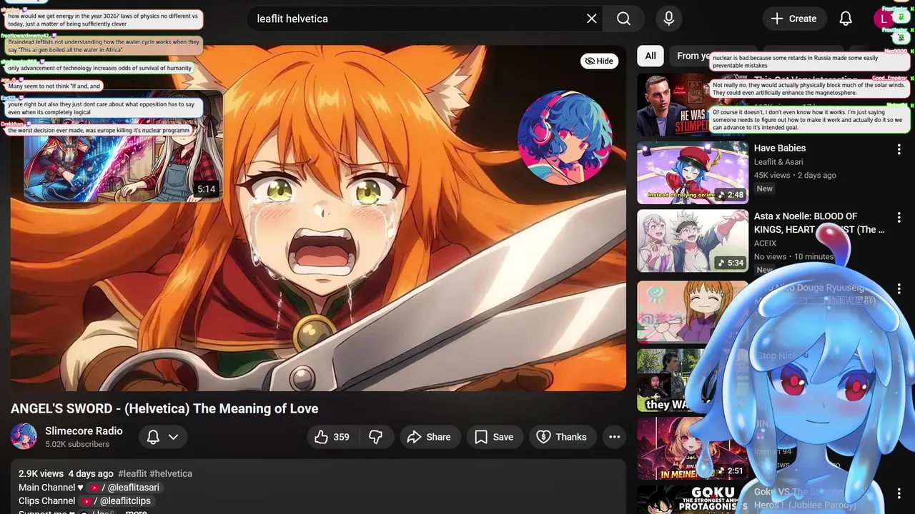This screenshot has height=514, width=915.
Task: Open the Asta x Noelle: BLOOD OF KINGS title
Action: click(819, 223)
